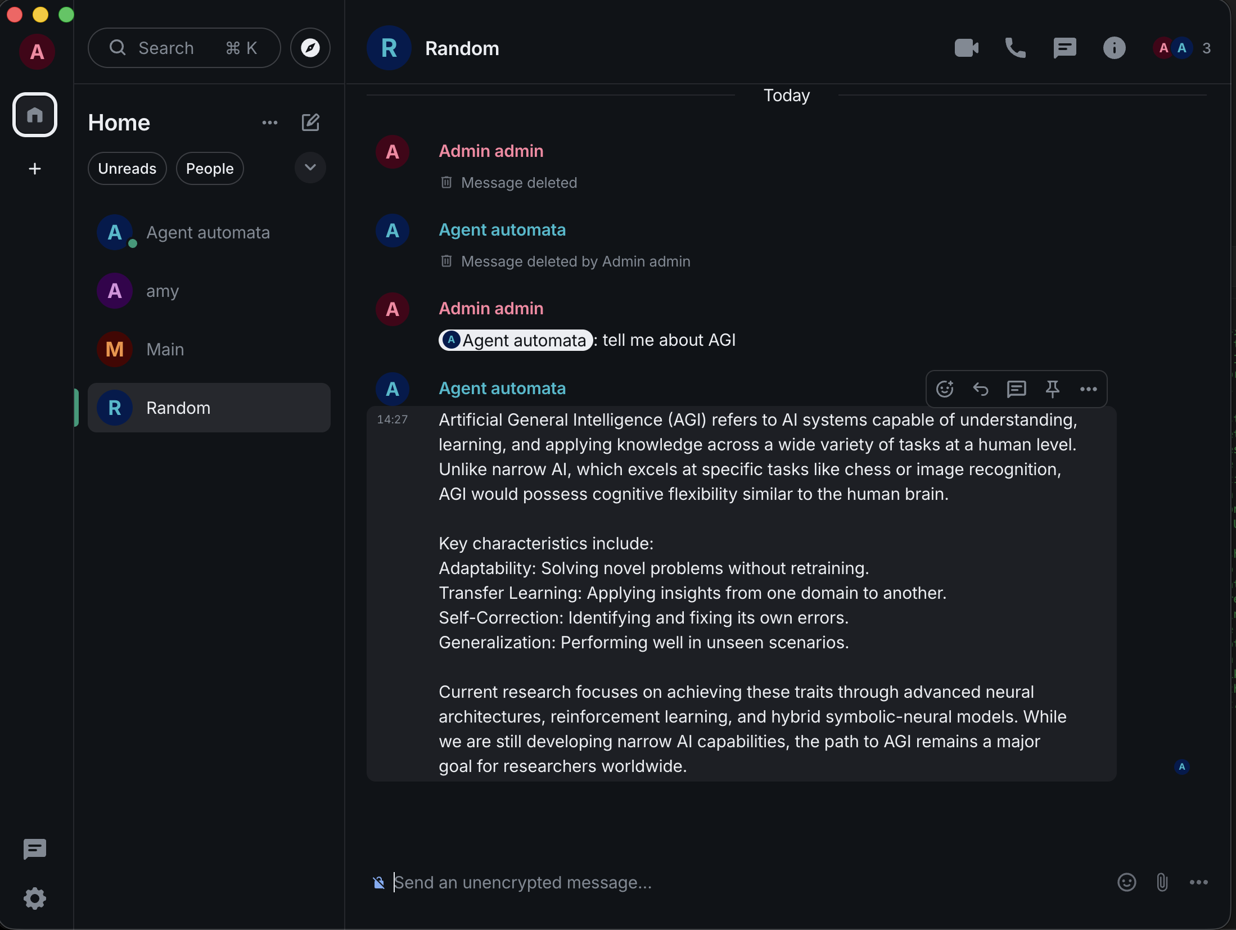Screen dimensions: 1236x930
Task: Start a voice call
Action: point(1015,48)
